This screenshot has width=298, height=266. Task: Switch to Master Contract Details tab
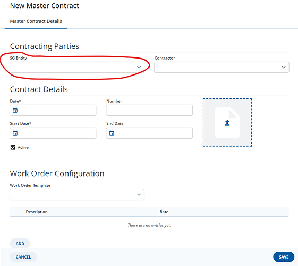pyautogui.click(x=36, y=21)
